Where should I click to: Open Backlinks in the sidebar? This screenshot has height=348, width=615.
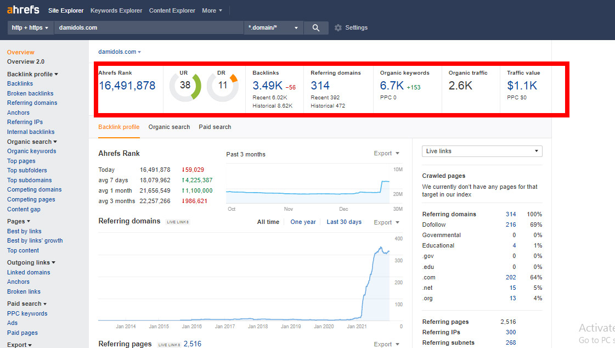pyautogui.click(x=20, y=83)
